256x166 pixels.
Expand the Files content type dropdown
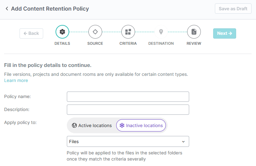click(x=128, y=141)
